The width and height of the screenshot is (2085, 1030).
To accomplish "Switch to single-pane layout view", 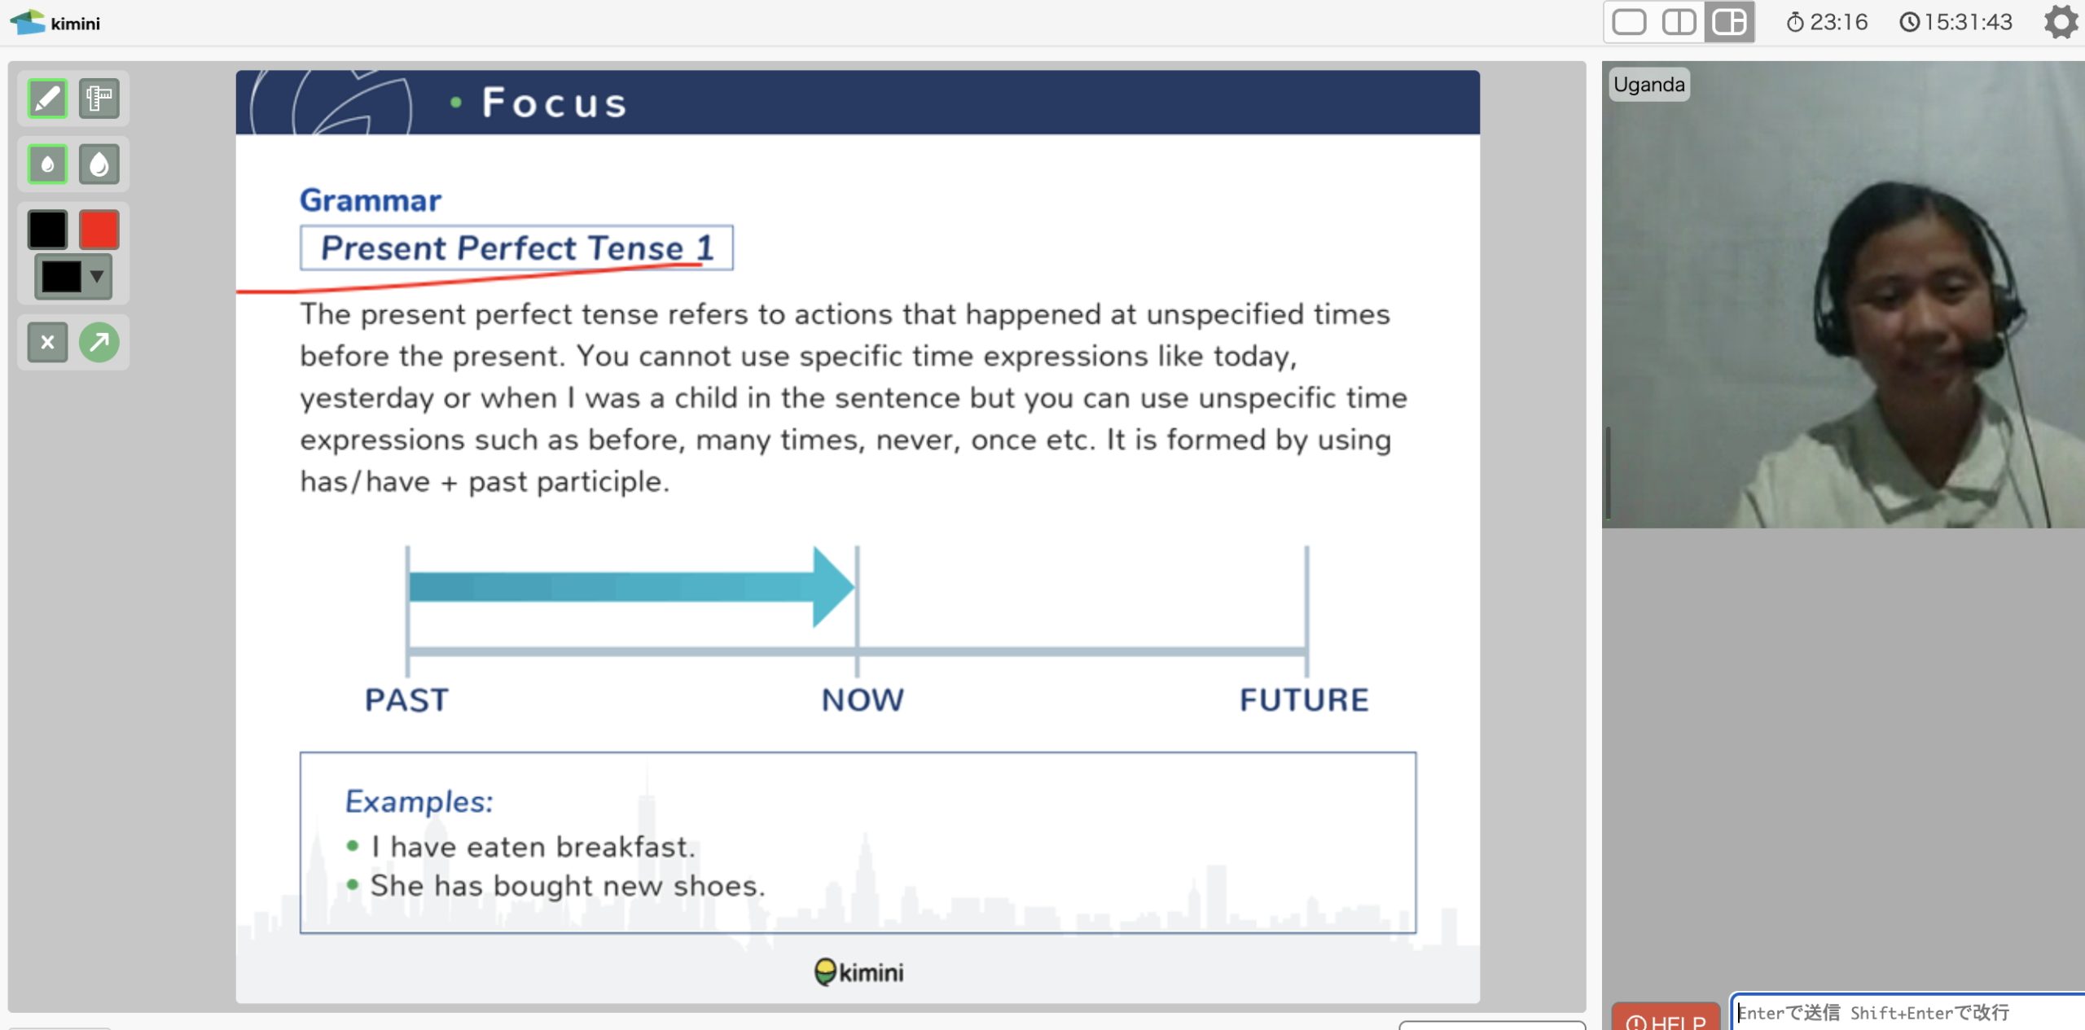I will point(1629,22).
